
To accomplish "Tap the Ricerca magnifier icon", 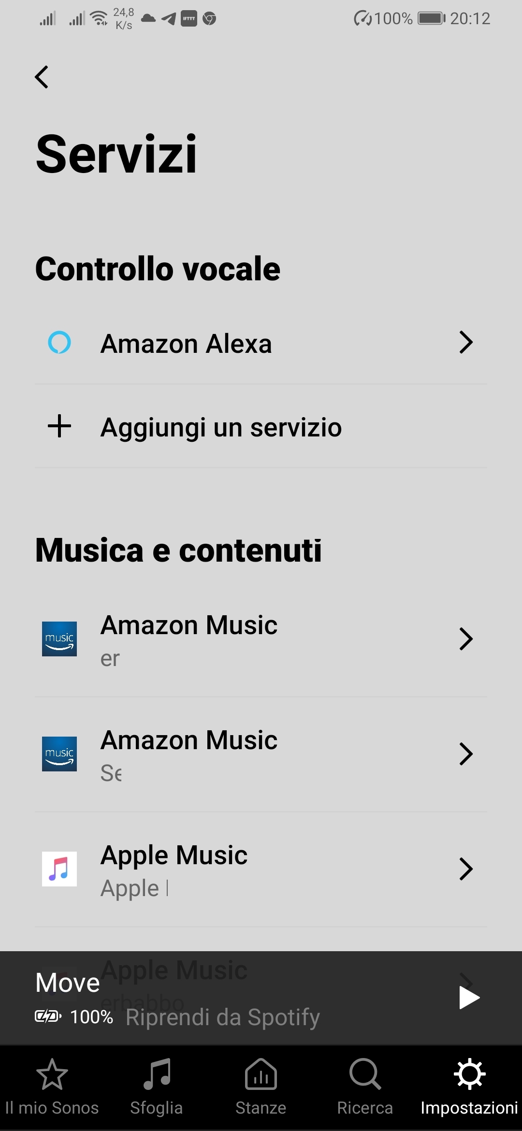I will click(365, 1075).
